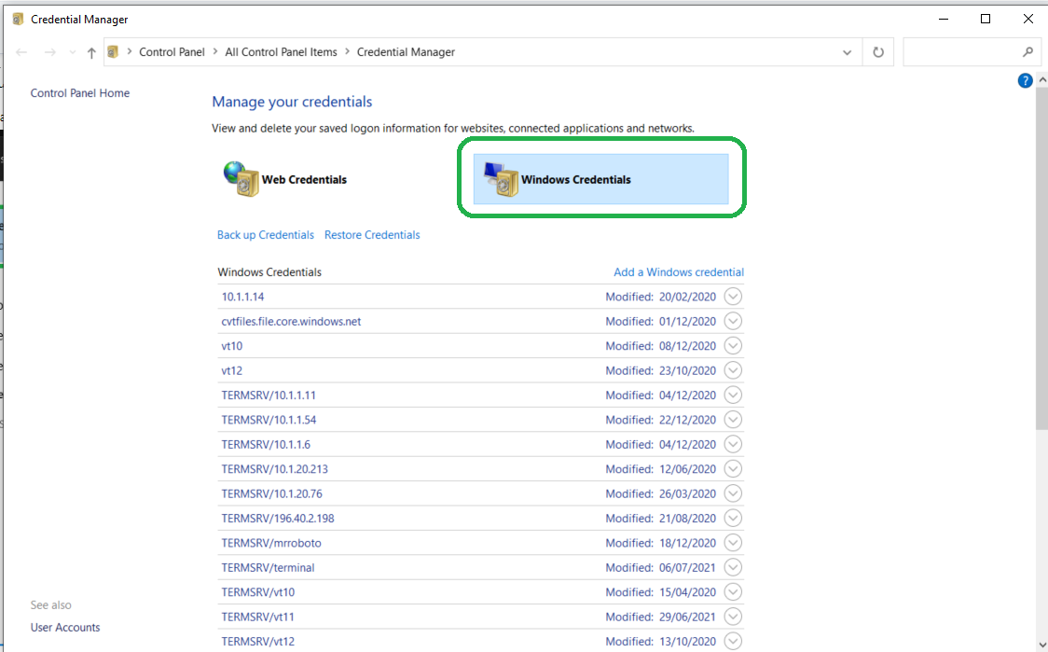Expand TERMSRV/vt10 credential chevron

[733, 591]
